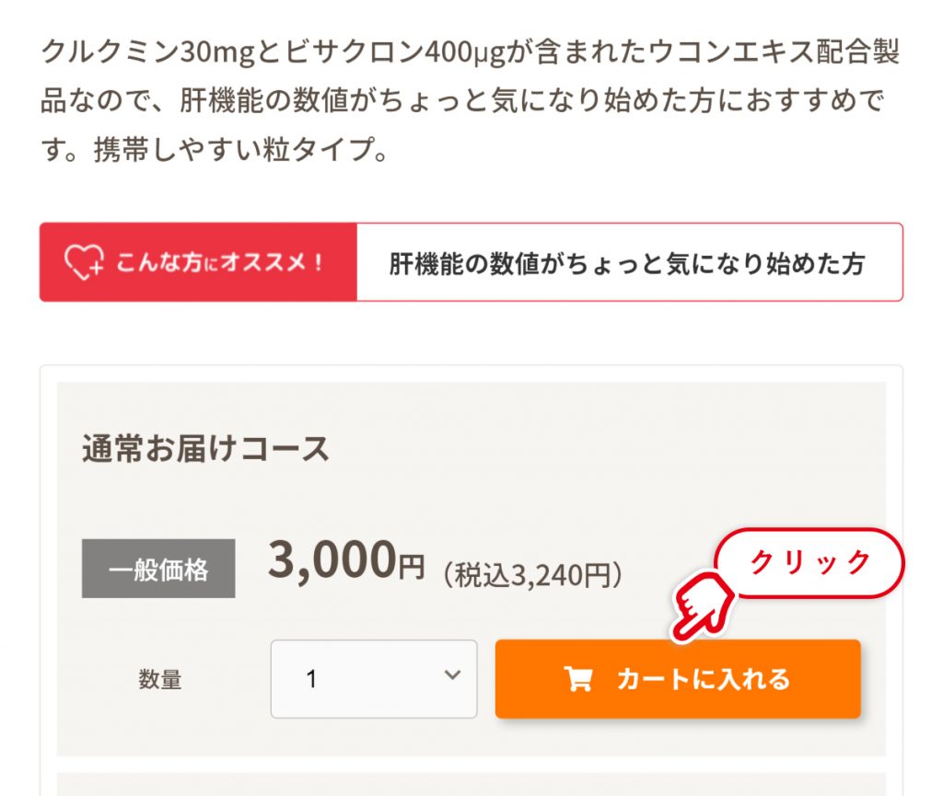Click the red pointing hand icon
Image resolution: width=943 pixels, height=796 pixels.
(x=703, y=606)
